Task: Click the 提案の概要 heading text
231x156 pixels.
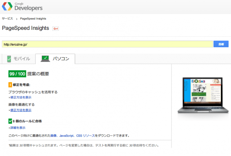Action: 38,74
